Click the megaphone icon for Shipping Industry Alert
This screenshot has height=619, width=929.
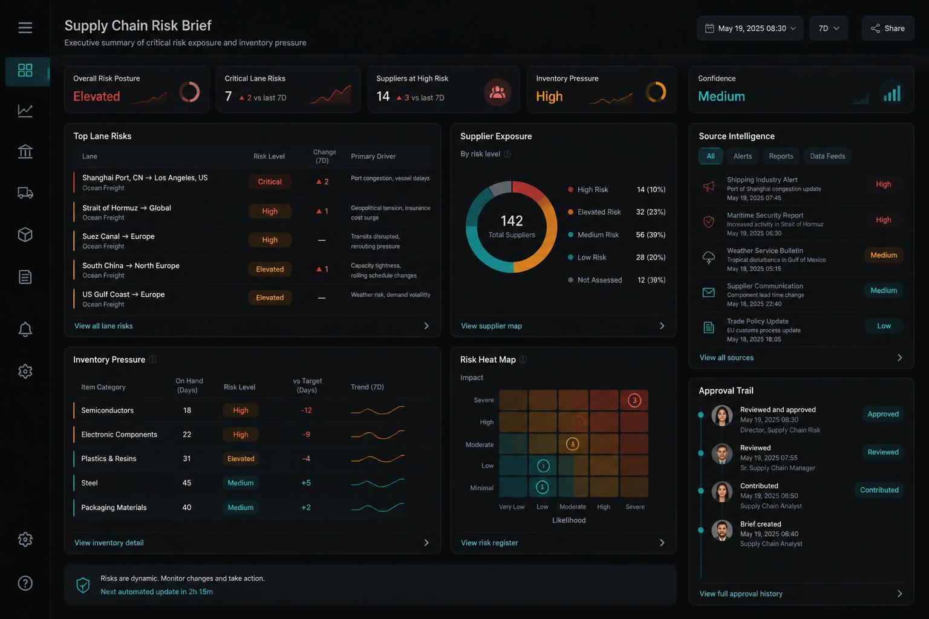point(709,187)
